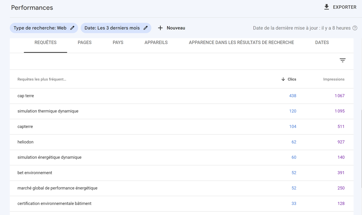Click the Requêtes les plus fréquentes header

tap(42, 79)
